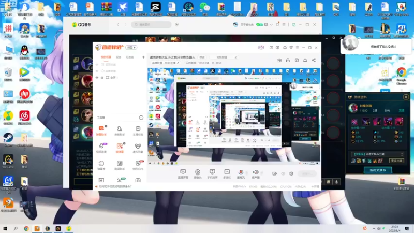Toggle visibility eye of the 全屏1 source
Image resolution: width=414 pixels, height=233 pixels.
click(x=97, y=77)
